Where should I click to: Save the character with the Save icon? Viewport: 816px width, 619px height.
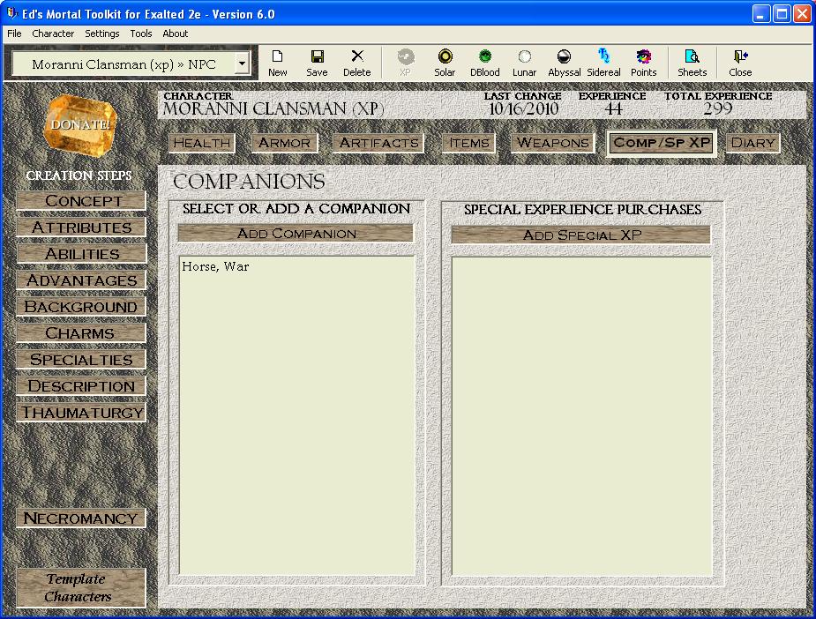pos(317,63)
